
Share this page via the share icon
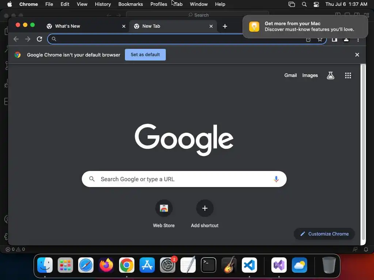[x=308, y=39]
